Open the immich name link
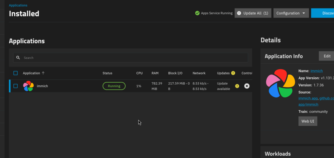 (316, 71)
